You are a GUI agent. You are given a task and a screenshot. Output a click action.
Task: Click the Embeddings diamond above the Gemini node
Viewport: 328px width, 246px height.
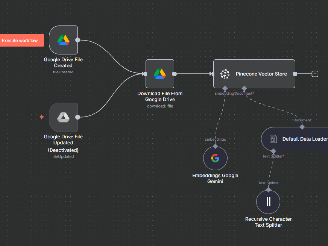[215, 146]
